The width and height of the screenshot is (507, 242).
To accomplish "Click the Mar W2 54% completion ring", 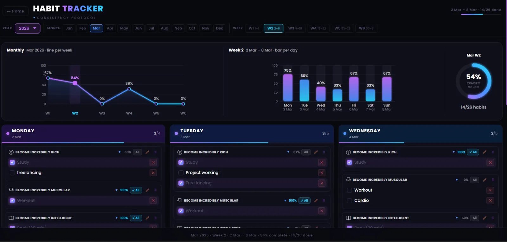I will (474, 81).
